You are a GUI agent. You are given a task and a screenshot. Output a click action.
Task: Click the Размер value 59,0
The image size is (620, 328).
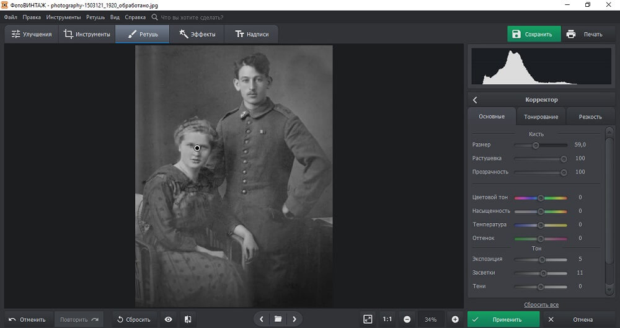(580, 145)
